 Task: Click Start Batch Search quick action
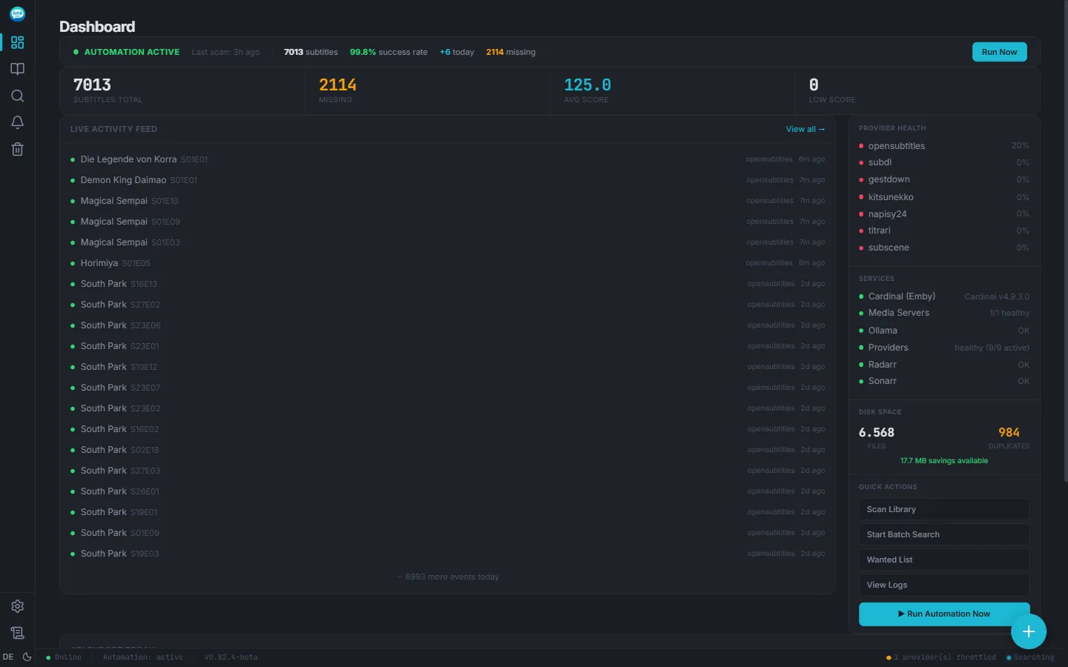(x=944, y=534)
